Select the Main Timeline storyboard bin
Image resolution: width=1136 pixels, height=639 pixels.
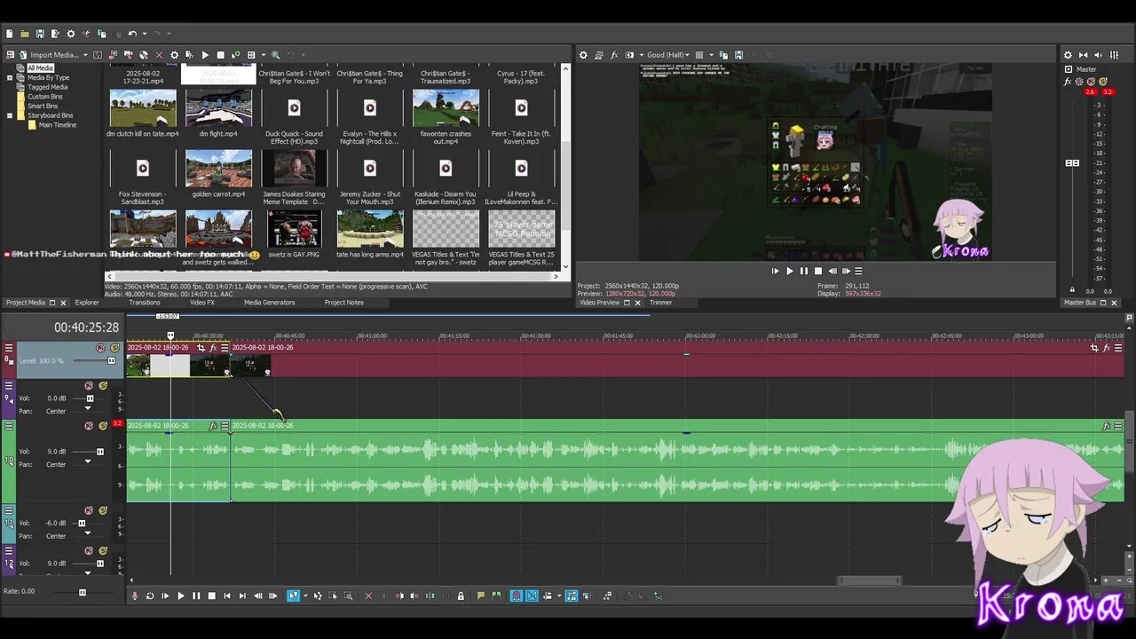click(x=58, y=125)
